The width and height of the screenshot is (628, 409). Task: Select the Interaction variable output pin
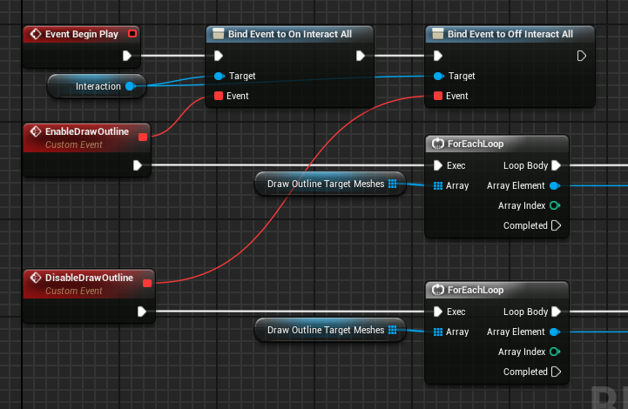coord(130,86)
